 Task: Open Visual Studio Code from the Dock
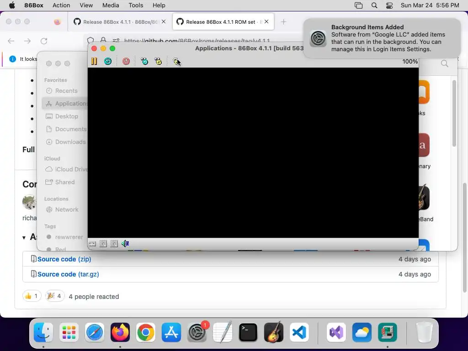point(299,332)
